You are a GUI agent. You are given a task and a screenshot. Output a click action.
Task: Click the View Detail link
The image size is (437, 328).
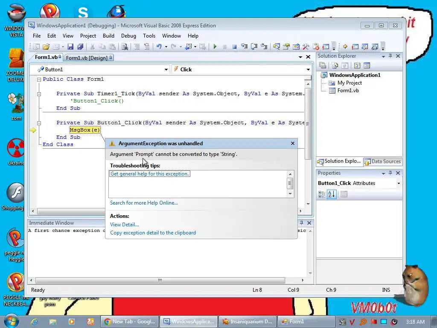point(124,225)
